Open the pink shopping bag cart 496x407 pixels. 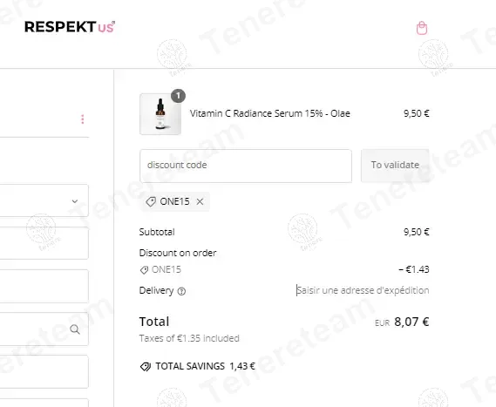click(x=421, y=28)
